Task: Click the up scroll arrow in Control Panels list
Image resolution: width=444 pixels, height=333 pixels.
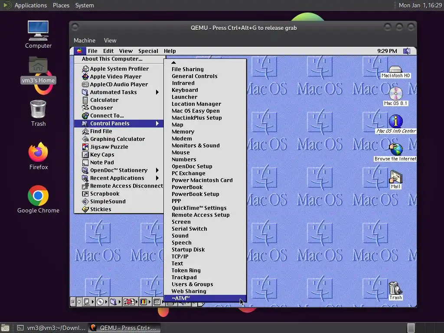Action: point(173,62)
